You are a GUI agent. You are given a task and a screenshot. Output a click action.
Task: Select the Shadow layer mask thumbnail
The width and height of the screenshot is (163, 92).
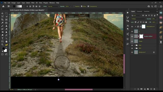point(141,36)
